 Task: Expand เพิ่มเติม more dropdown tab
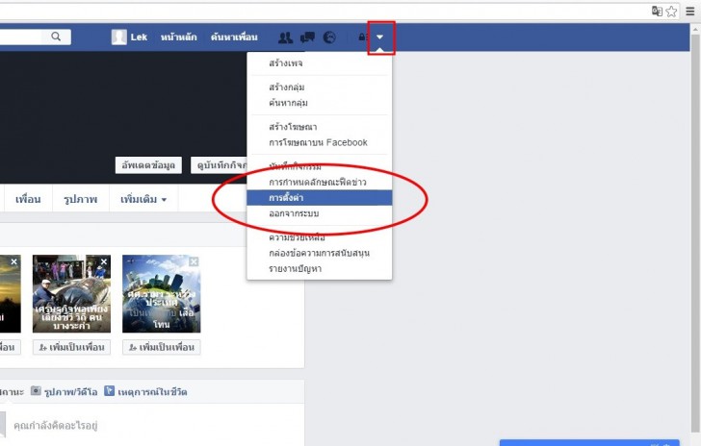(143, 199)
